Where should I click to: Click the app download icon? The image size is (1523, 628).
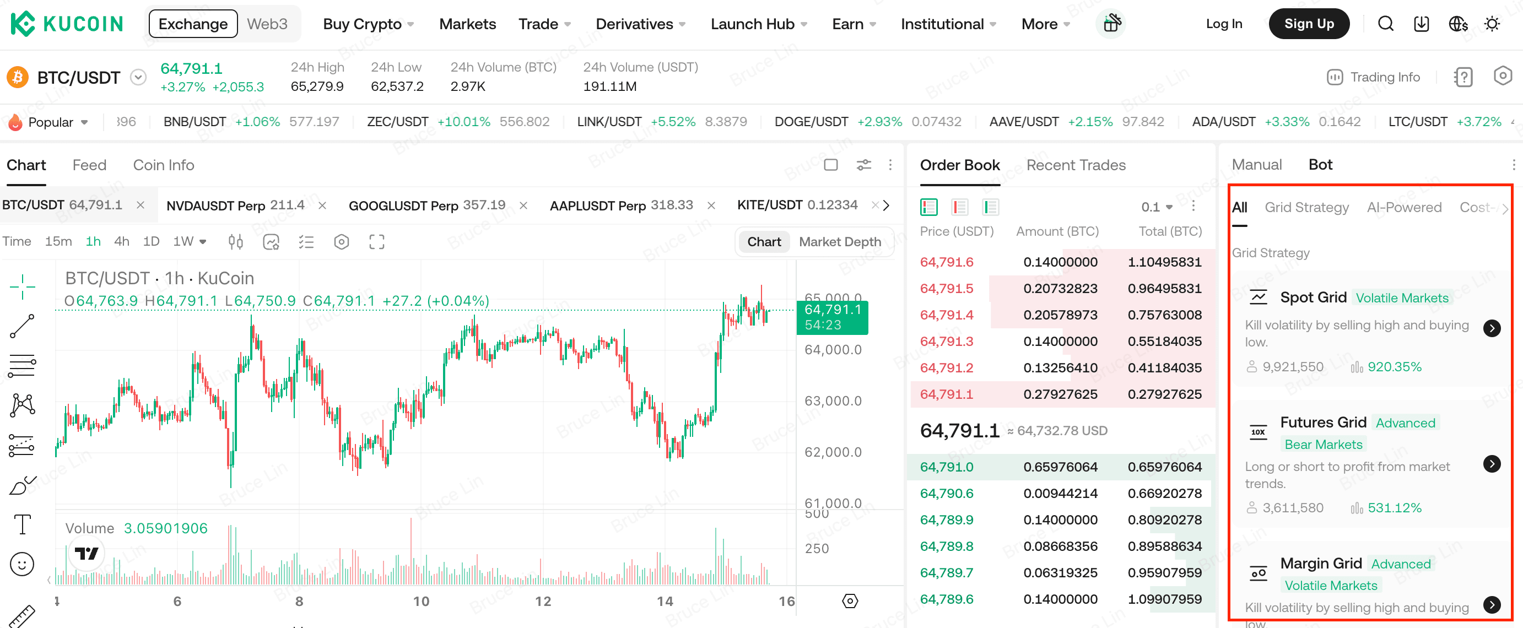[x=1421, y=24]
